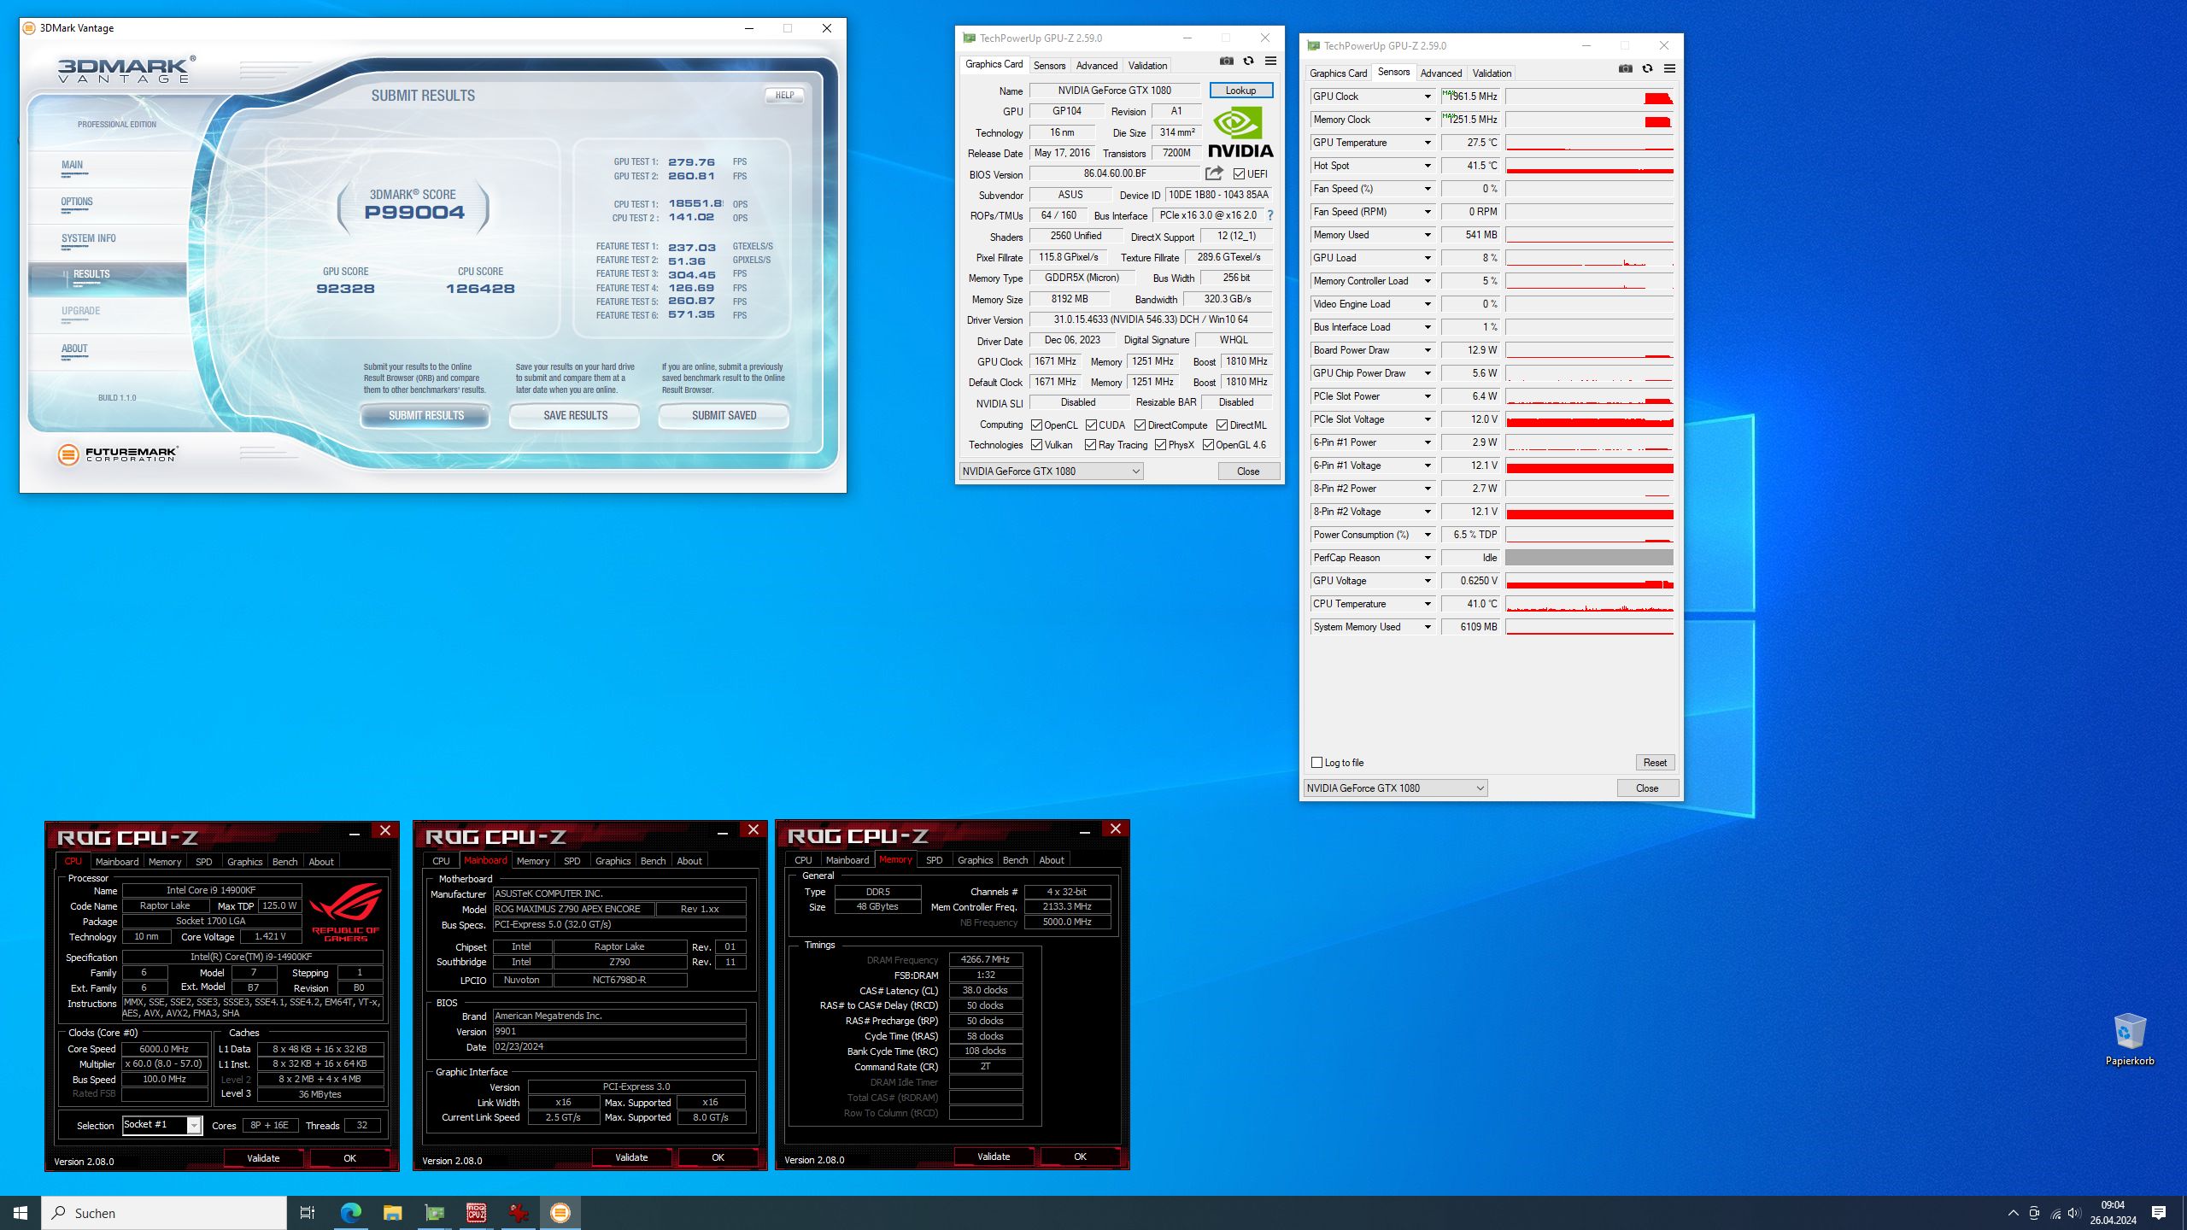The height and width of the screenshot is (1230, 2187).
Task: Switch to 3DMark Vantage taskbar icon
Action: point(560,1213)
